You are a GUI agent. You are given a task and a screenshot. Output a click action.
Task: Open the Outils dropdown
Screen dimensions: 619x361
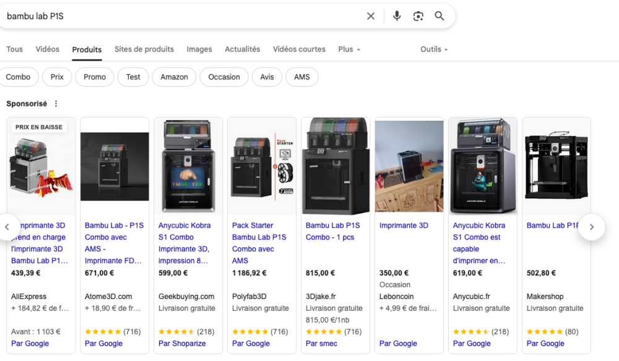[x=434, y=50]
